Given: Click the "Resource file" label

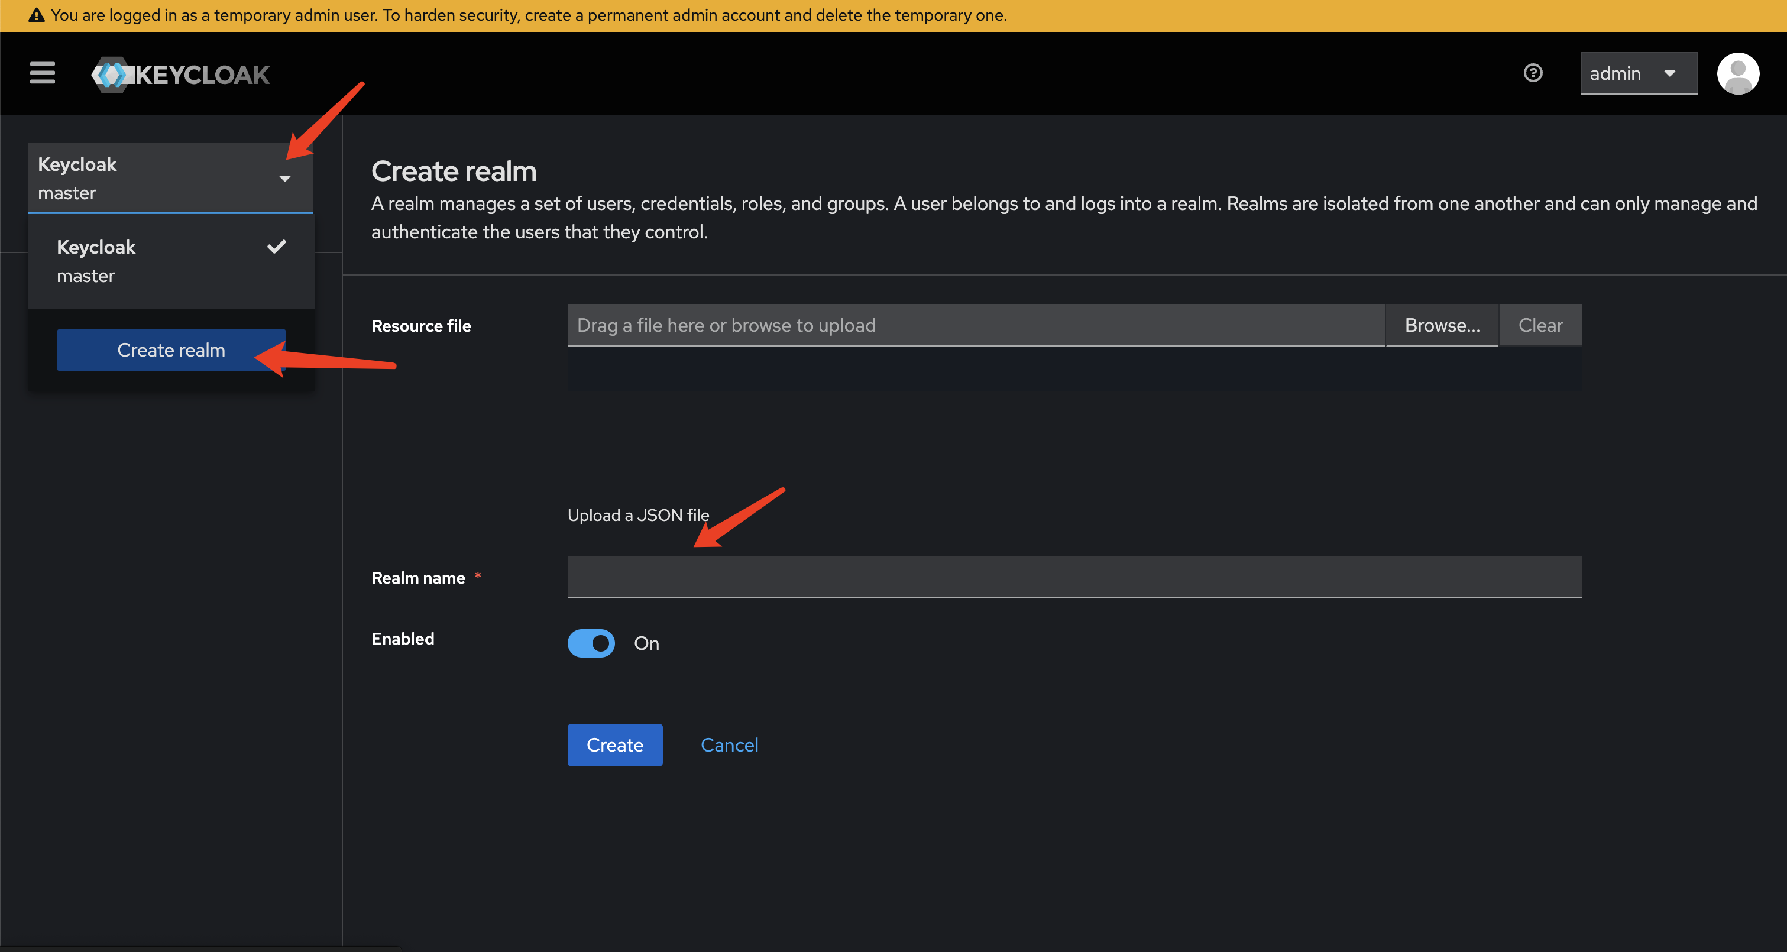Looking at the screenshot, I should click(x=421, y=326).
